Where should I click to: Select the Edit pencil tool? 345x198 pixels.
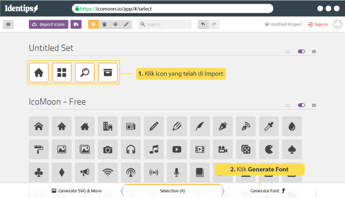point(126,24)
